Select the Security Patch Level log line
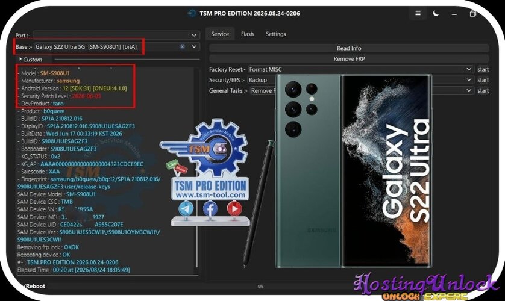 click(x=59, y=96)
